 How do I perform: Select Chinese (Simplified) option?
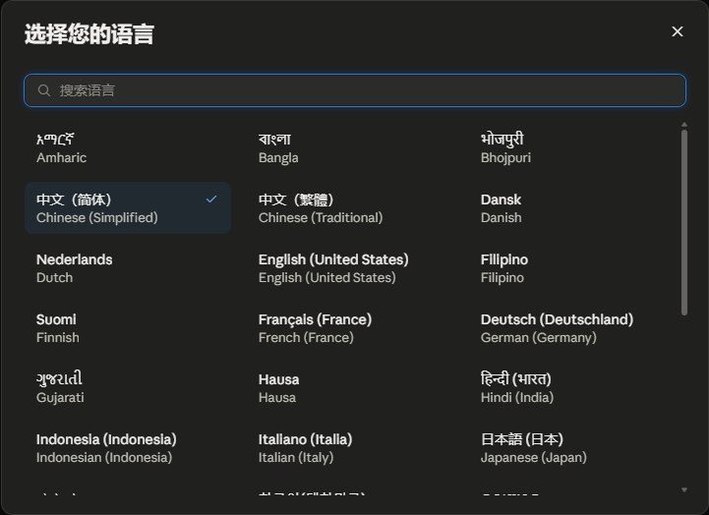[129, 208]
